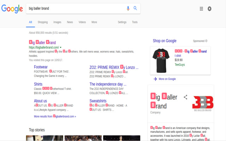
Task: Switch to the Shopping tab
Action: pyautogui.click(x=43, y=22)
